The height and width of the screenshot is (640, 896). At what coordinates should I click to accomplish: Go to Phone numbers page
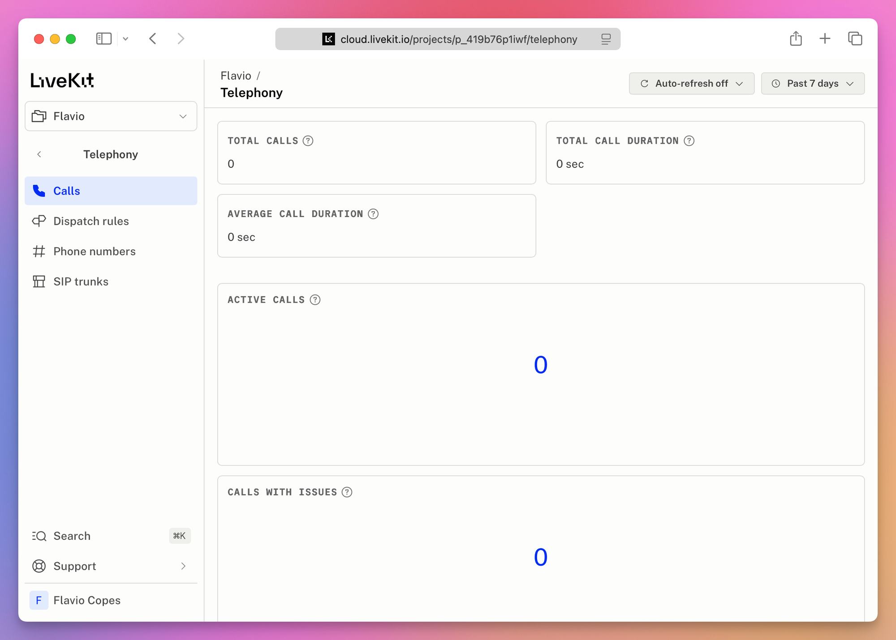111,251
